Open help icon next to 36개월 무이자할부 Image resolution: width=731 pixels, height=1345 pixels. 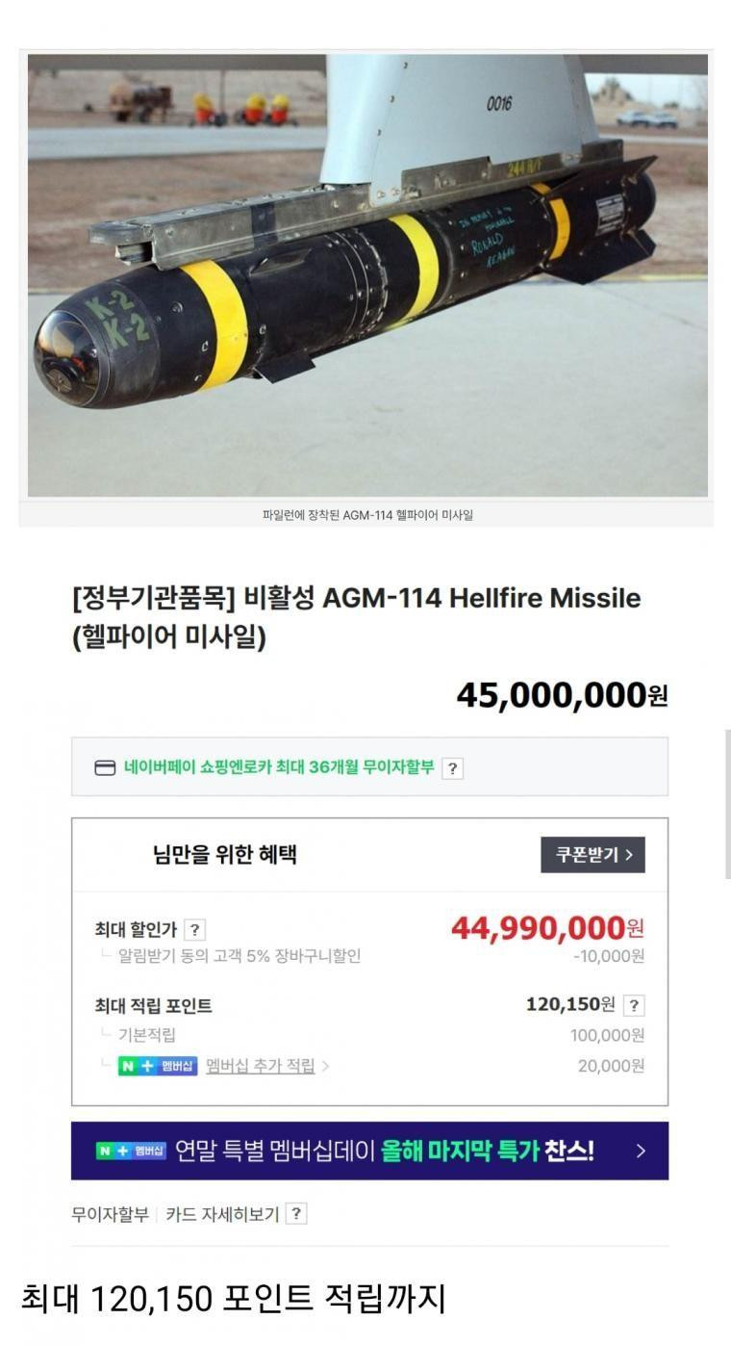click(x=452, y=768)
